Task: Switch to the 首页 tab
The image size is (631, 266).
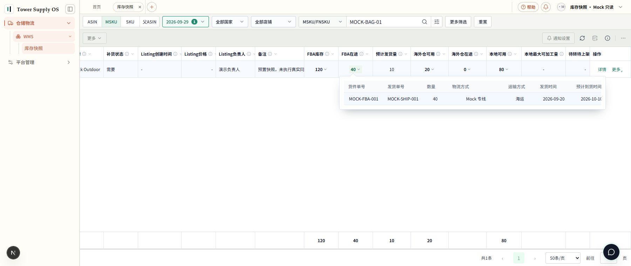Action: (97, 7)
